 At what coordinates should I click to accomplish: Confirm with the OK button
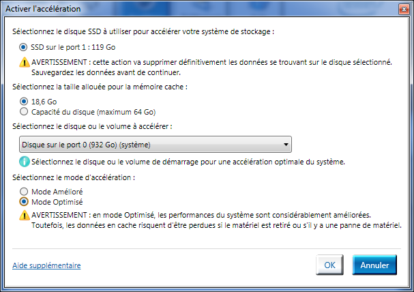click(x=329, y=265)
